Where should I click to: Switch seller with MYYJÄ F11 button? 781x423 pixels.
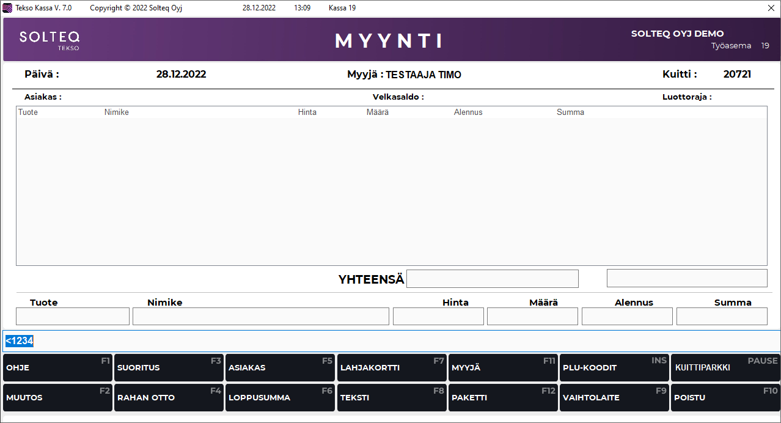point(503,367)
